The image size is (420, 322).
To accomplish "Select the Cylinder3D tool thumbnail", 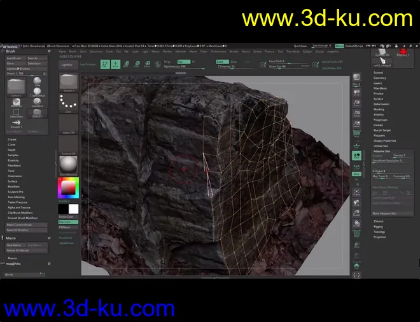I will coord(382,53).
